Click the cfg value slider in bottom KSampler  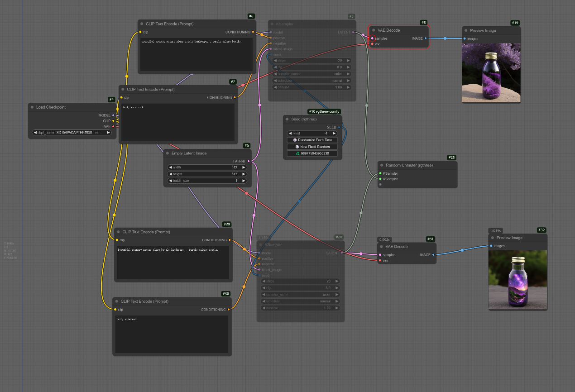point(301,288)
